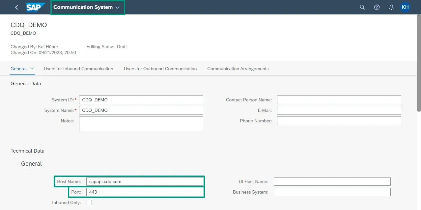Focus the Contact Person Name field
The image size is (421, 210).
339,100
